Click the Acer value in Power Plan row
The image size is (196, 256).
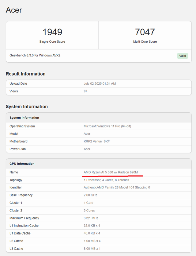click(87, 149)
